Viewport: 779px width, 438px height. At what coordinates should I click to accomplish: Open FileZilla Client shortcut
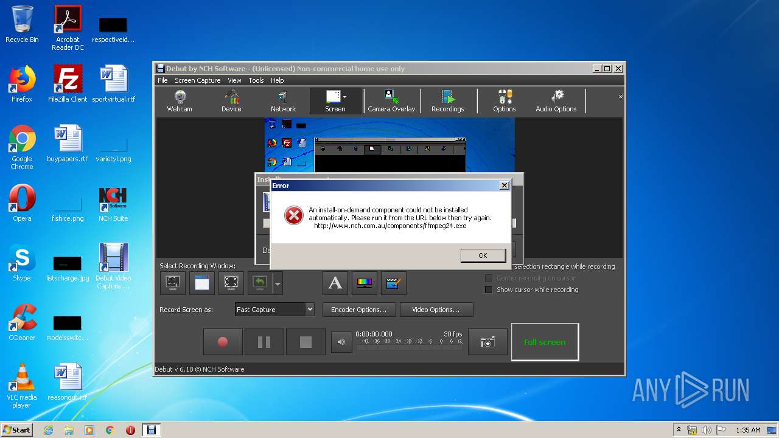68,84
